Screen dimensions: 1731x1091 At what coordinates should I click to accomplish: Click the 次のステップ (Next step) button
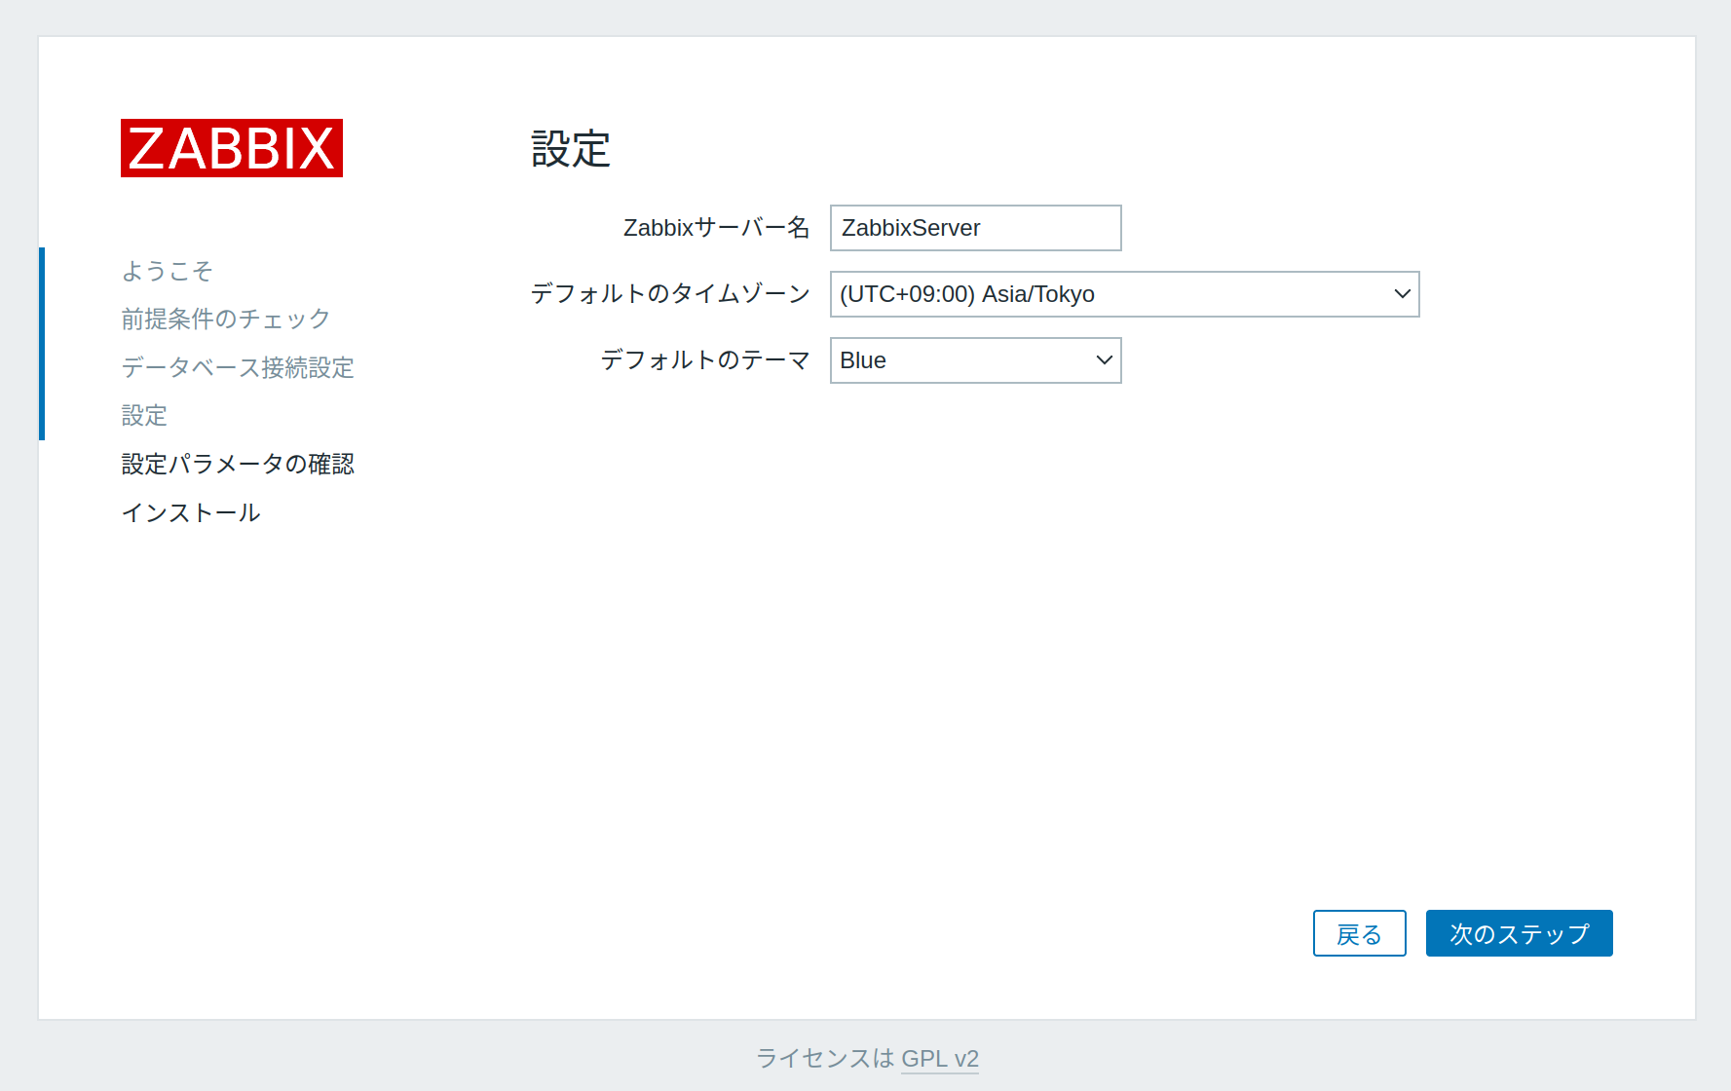1519,933
